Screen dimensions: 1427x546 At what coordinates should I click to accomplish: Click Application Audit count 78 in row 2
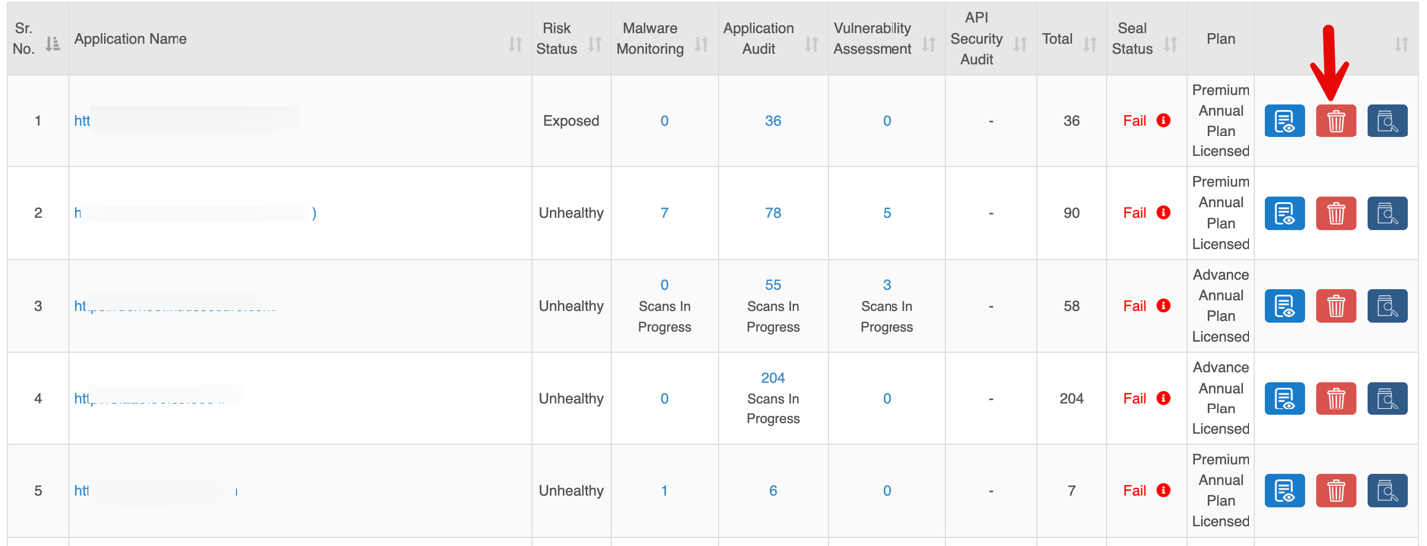(x=773, y=213)
